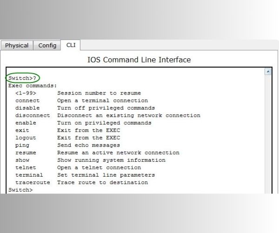Viewport: 279px width, 233px height.
Task: Click the '<1-99>' session number entry
Action: coord(26,93)
